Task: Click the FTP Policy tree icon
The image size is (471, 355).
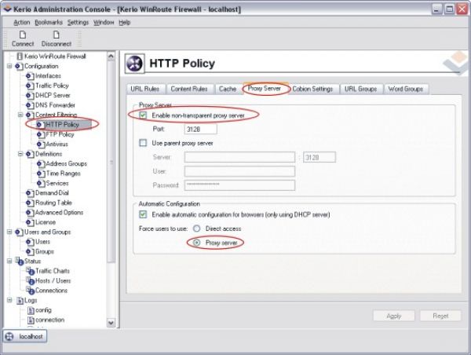Action: [41, 134]
